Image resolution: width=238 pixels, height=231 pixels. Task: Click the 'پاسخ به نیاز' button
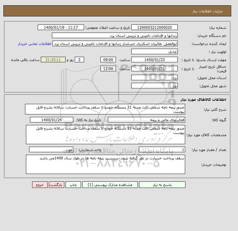coord(162,184)
